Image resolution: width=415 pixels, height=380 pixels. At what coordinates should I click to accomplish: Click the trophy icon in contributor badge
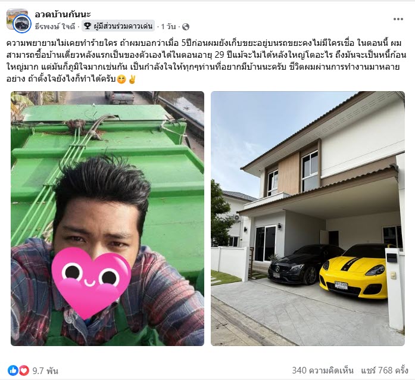coord(88,26)
